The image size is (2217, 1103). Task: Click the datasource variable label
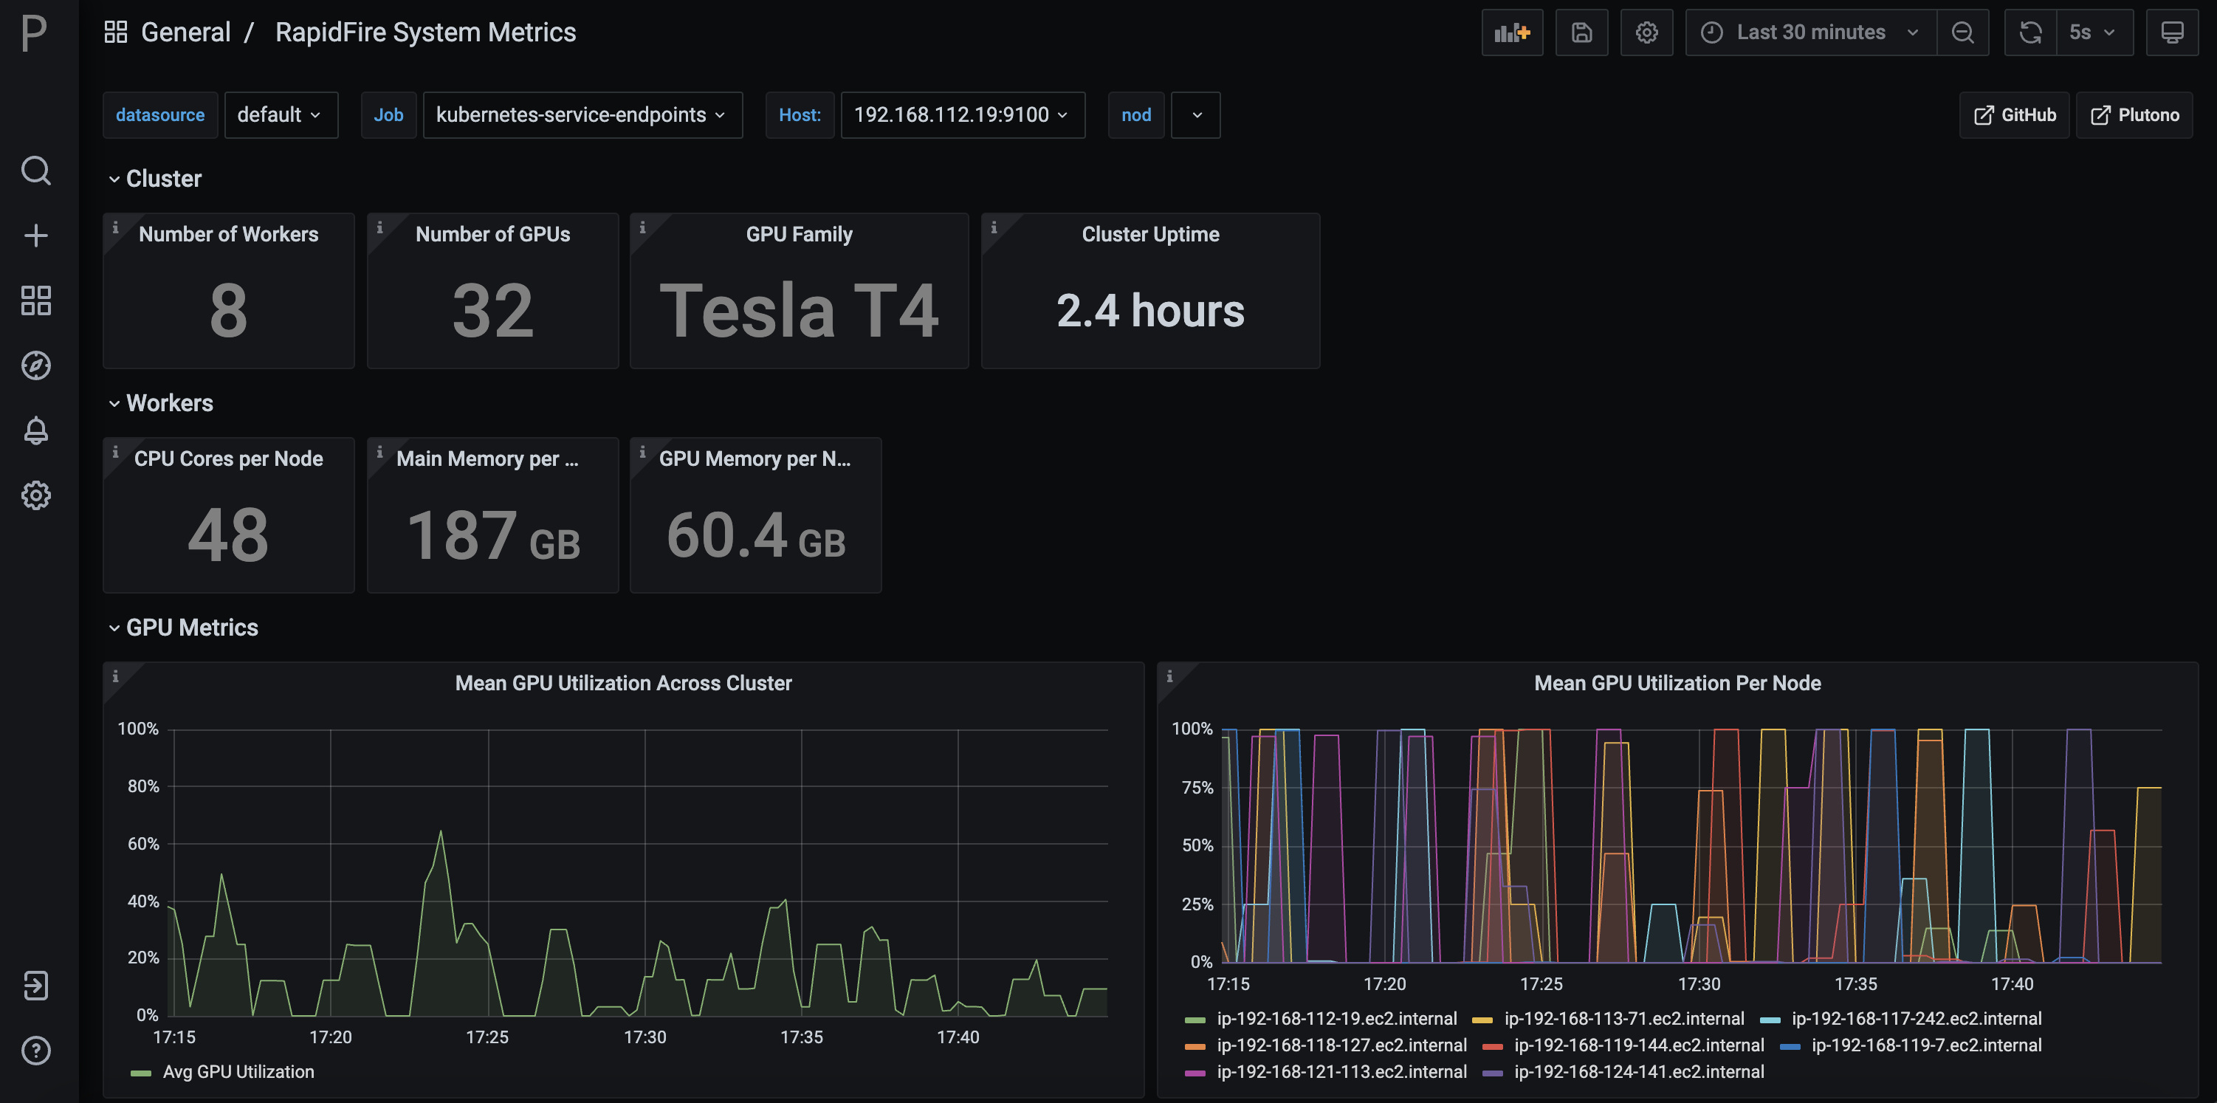pyautogui.click(x=160, y=115)
